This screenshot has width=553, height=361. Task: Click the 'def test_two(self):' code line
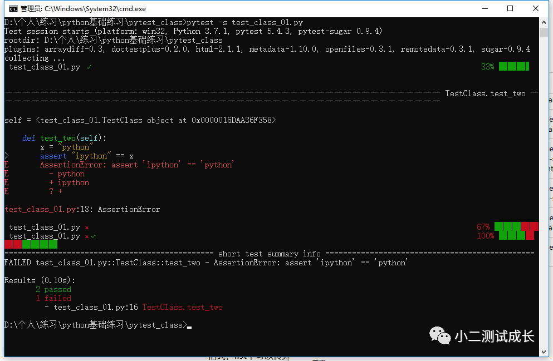(x=64, y=138)
